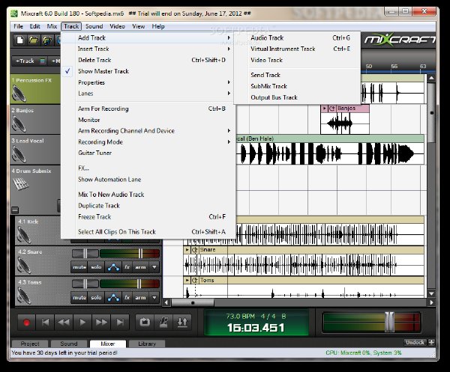Click the Banjos track speaker icon
The height and width of the screenshot is (372, 450).
pos(19,124)
